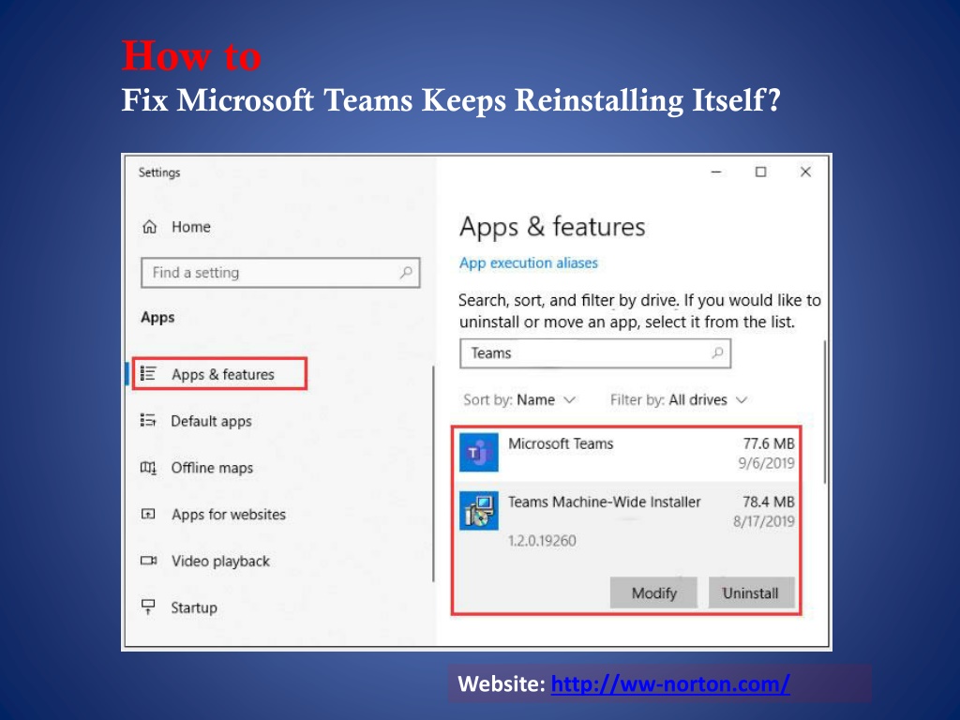This screenshot has width=960, height=720.
Task: Click the Settings window title text
Action: point(159,172)
